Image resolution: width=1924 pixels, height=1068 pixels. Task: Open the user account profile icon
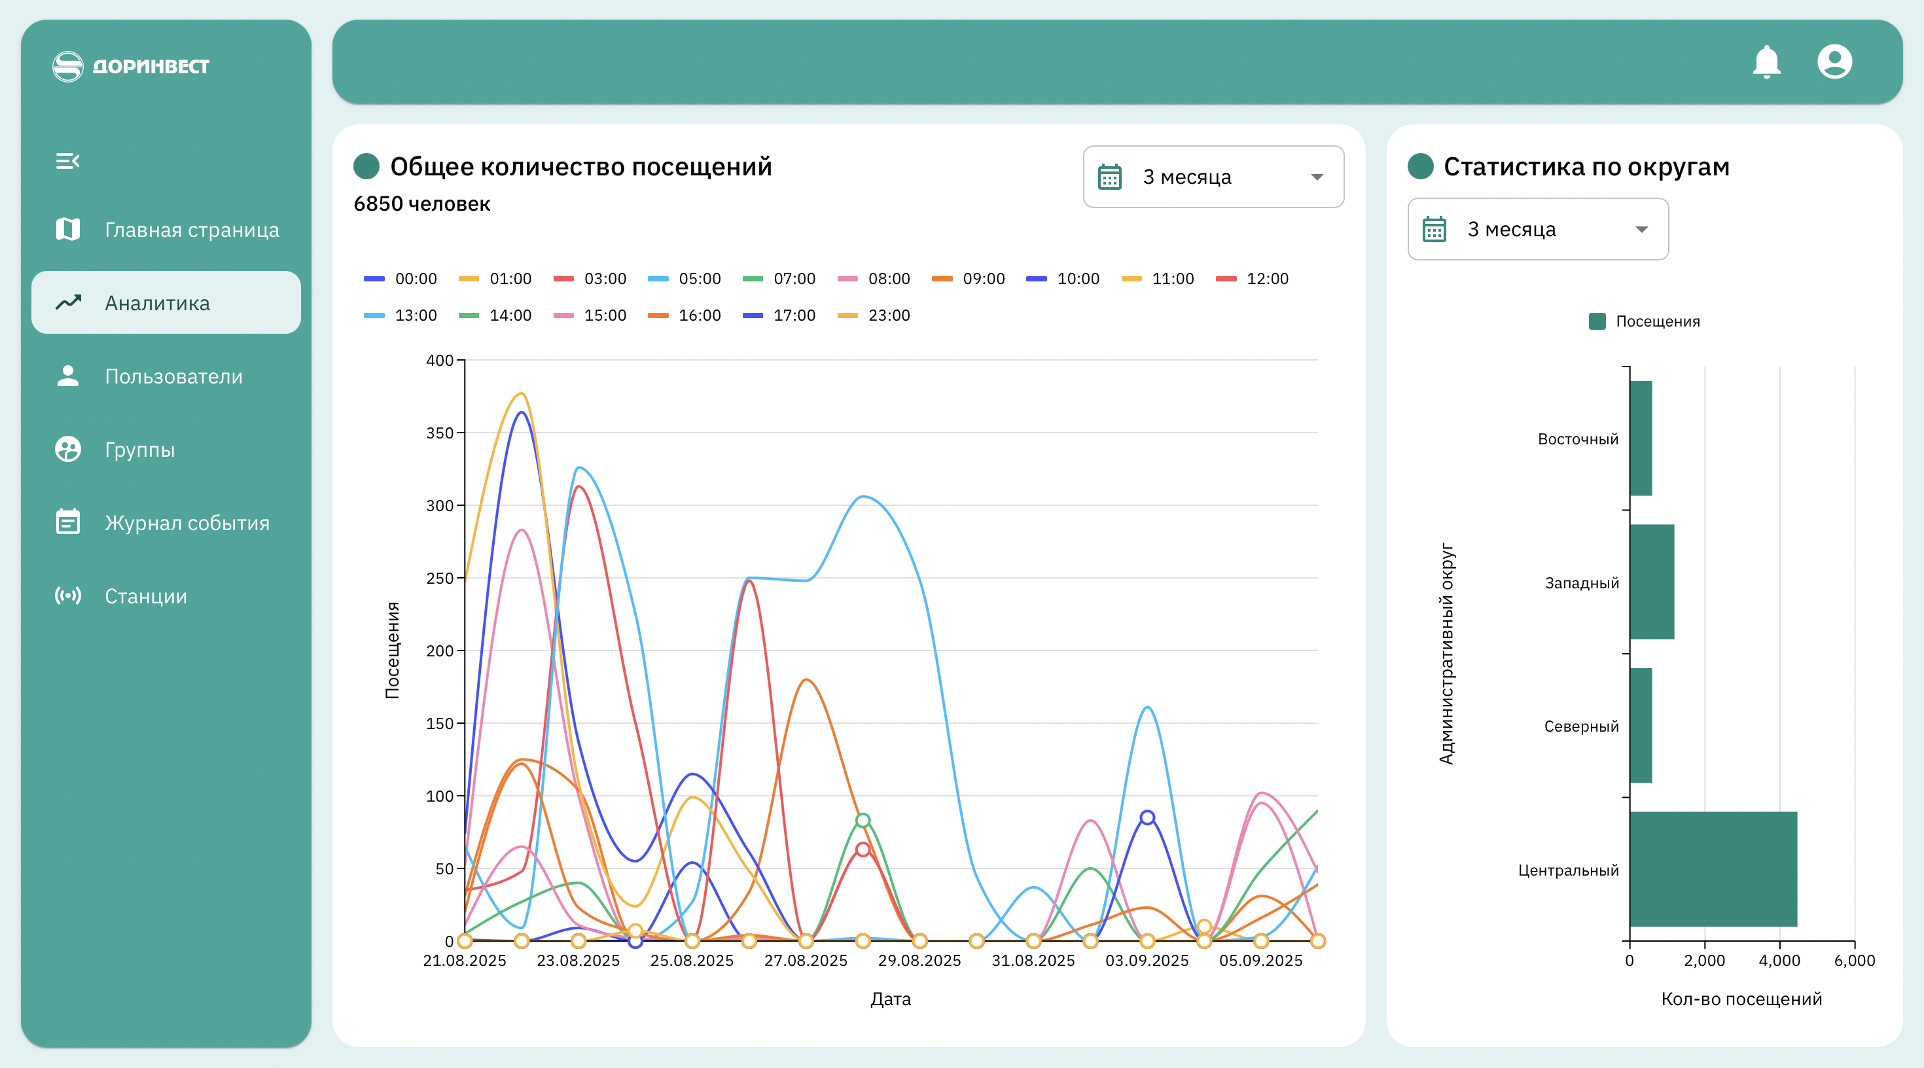point(1834,62)
